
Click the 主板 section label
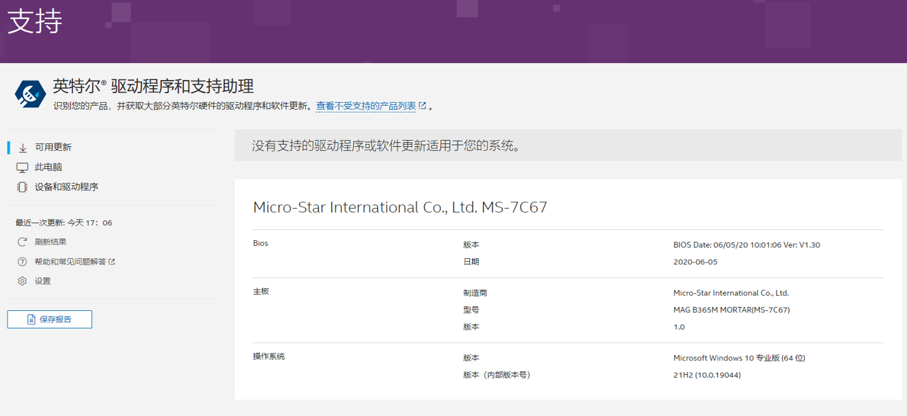(x=261, y=292)
